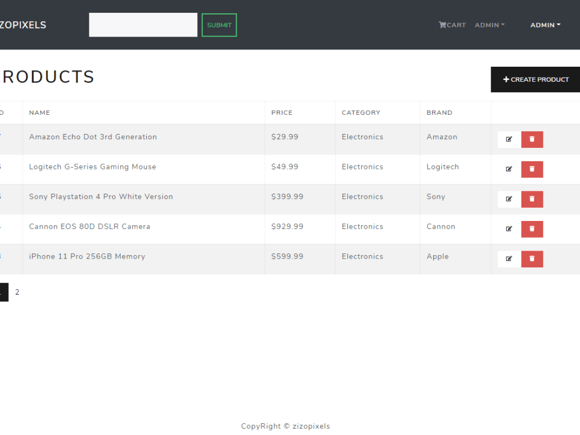The height and width of the screenshot is (435, 580).
Task: Open the shopping cart
Action: pyautogui.click(x=452, y=25)
